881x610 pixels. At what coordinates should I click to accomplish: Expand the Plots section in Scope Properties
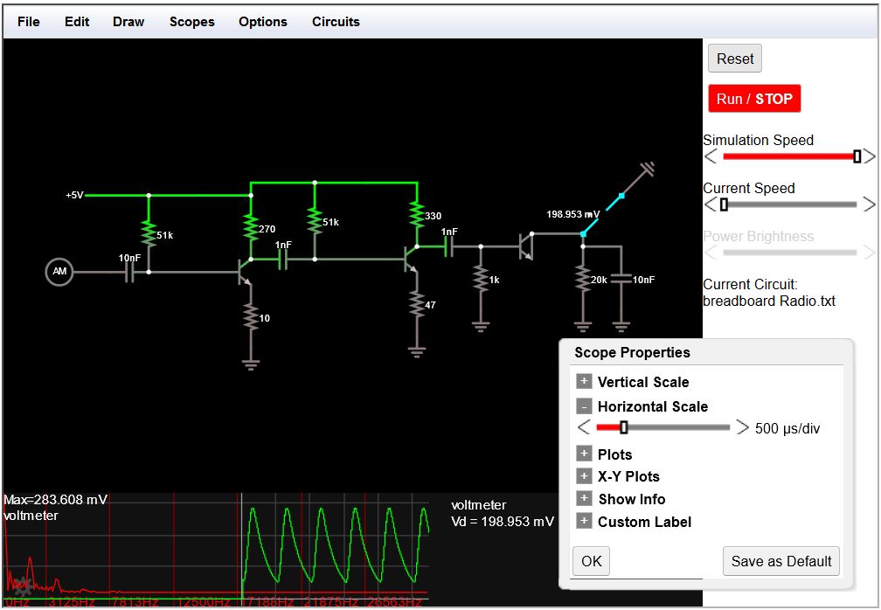583,454
